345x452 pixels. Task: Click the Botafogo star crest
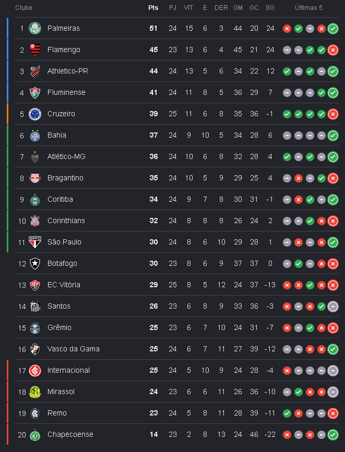35,263
